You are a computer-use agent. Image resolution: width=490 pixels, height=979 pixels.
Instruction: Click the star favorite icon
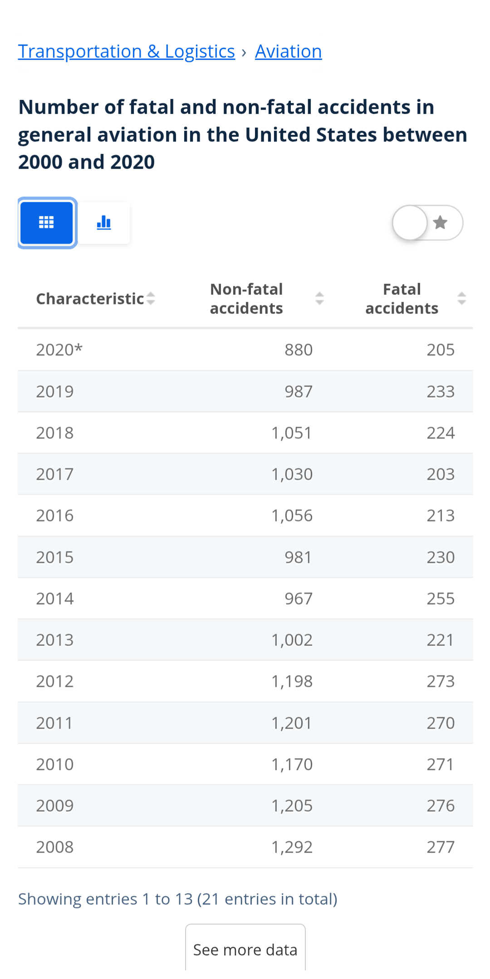coord(440,223)
